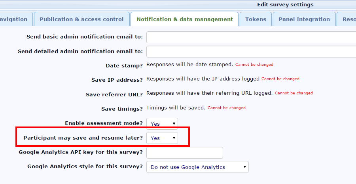Select the Notification & data management tab
Viewport: 356px width, 184px height.
(184, 19)
